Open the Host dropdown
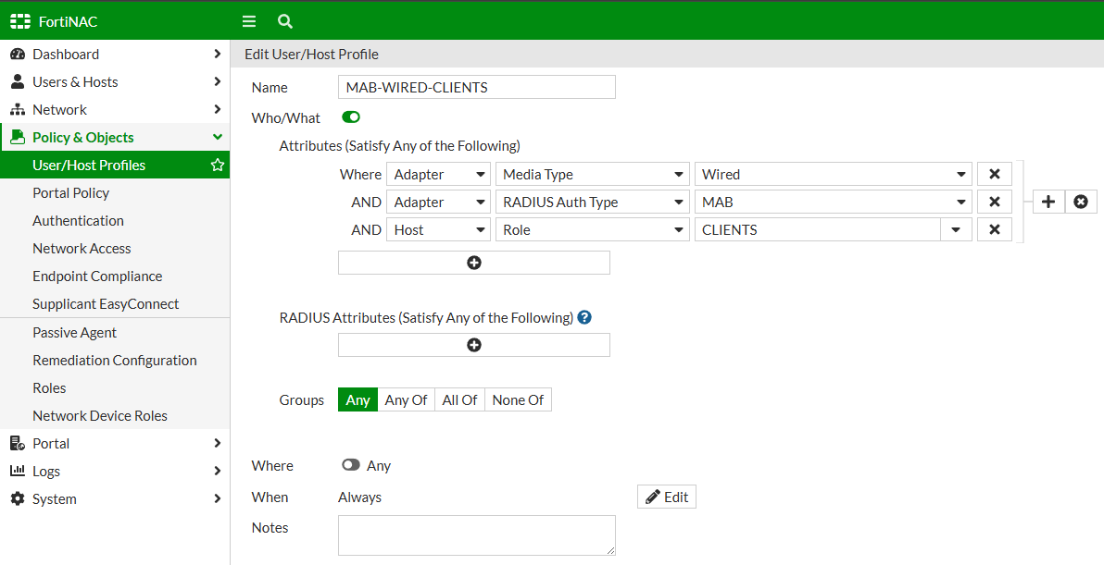This screenshot has height=565, width=1104. [x=438, y=230]
